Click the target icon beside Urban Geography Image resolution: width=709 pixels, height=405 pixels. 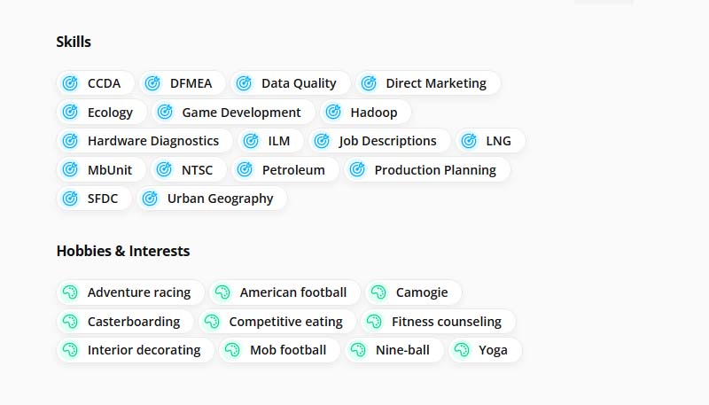coord(150,199)
